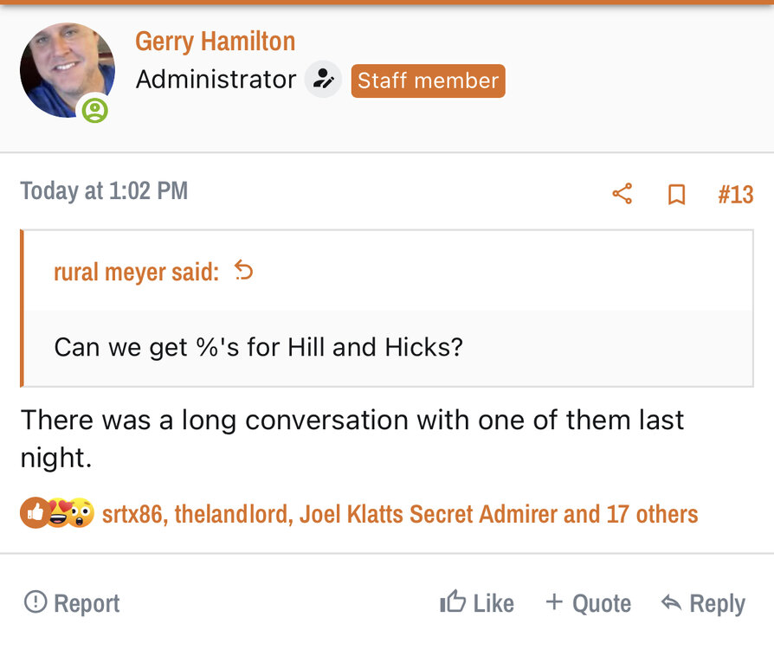Image resolution: width=774 pixels, height=649 pixels.
Task: Bookmark this post
Action: [677, 195]
